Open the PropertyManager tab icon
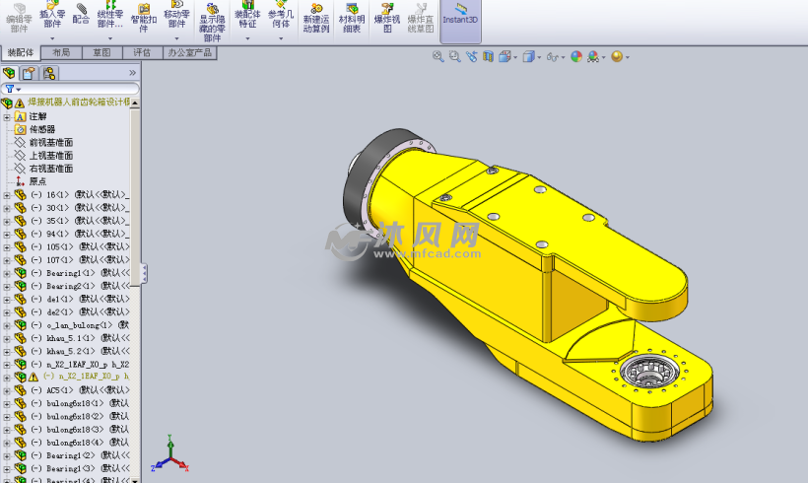 (x=29, y=73)
